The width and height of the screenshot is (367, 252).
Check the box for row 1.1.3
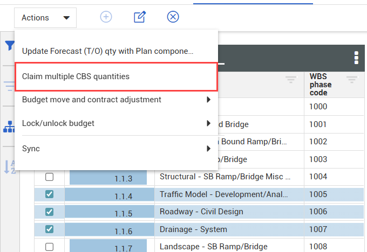tap(49, 177)
